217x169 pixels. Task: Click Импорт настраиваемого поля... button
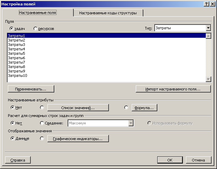(x=173, y=89)
